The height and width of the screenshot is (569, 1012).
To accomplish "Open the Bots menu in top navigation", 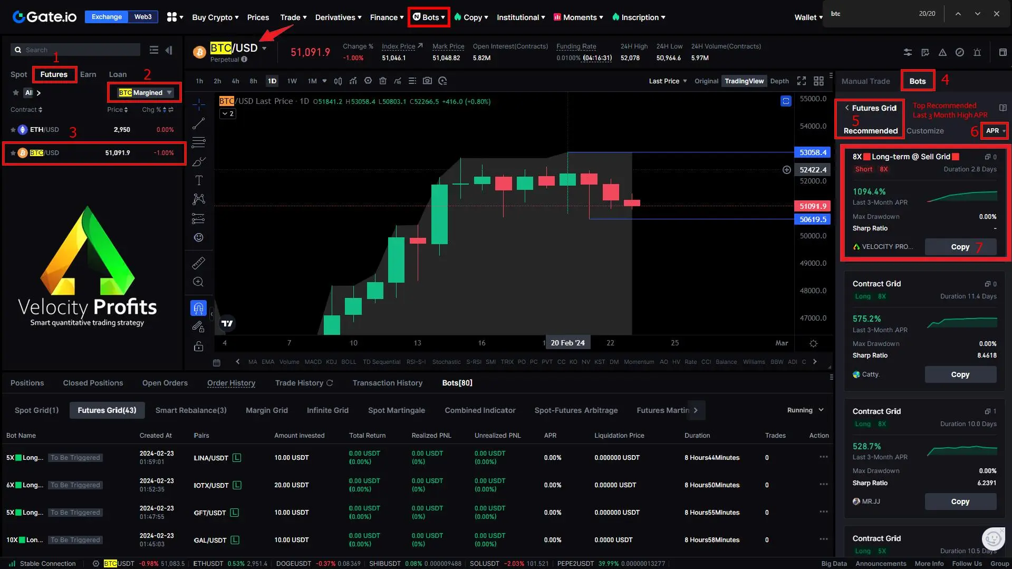I will click(x=429, y=17).
